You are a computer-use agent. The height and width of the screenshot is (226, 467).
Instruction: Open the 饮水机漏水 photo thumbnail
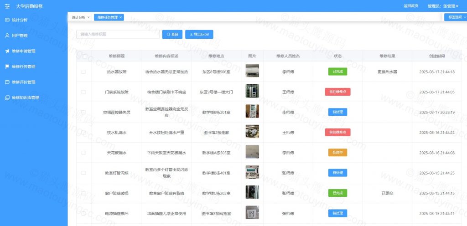252,131
